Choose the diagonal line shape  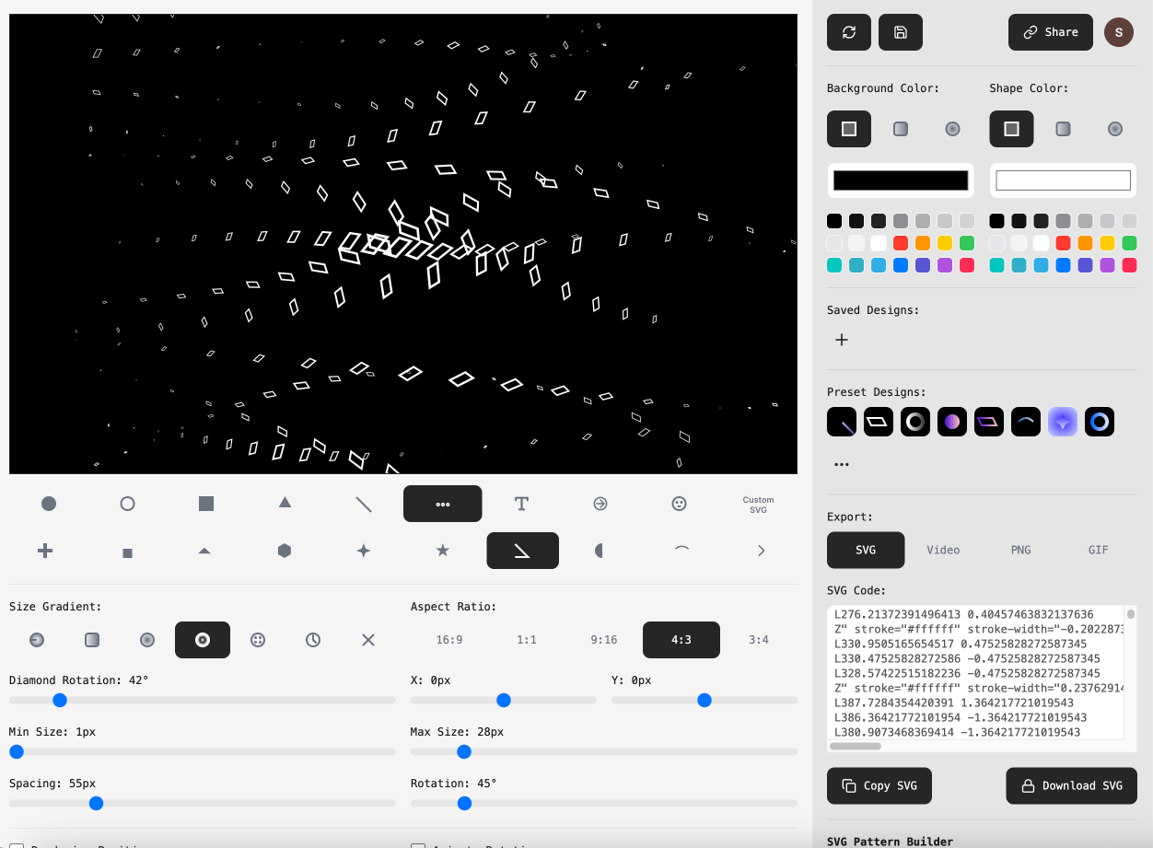coord(364,504)
